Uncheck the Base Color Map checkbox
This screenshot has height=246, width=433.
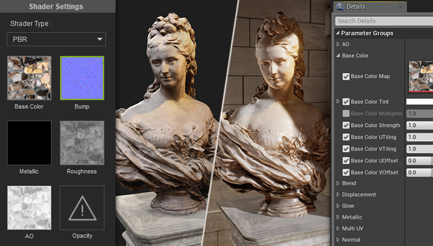[x=346, y=76]
